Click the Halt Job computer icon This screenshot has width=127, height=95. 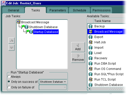(91, 42)
